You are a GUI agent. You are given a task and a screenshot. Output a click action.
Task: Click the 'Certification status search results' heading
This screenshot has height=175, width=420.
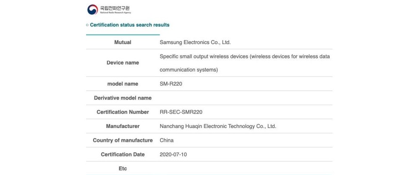point(130,25)
